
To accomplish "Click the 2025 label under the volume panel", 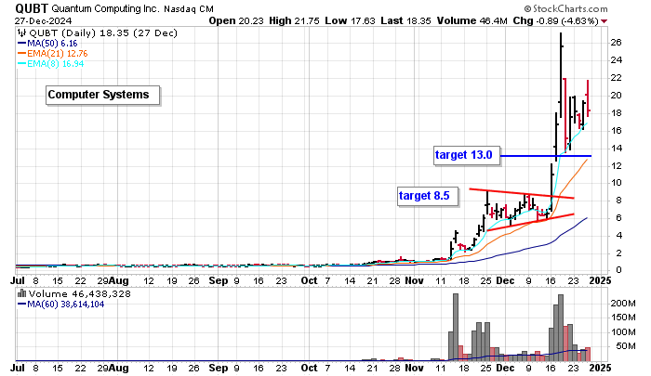I will pyautogui.click(x=601, y=369).
